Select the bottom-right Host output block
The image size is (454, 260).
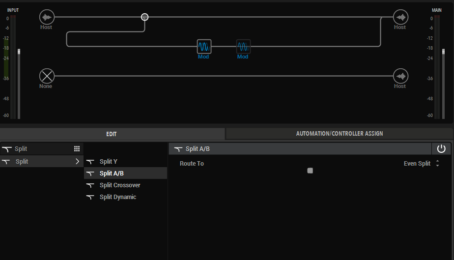coord(401,76)
